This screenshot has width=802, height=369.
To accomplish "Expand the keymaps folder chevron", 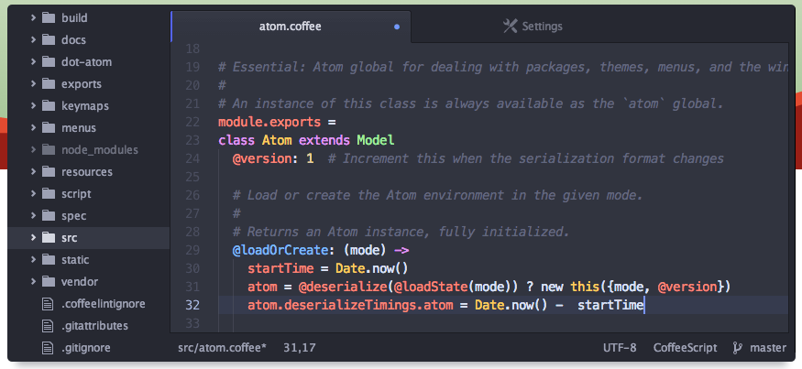I will point(33,106).
